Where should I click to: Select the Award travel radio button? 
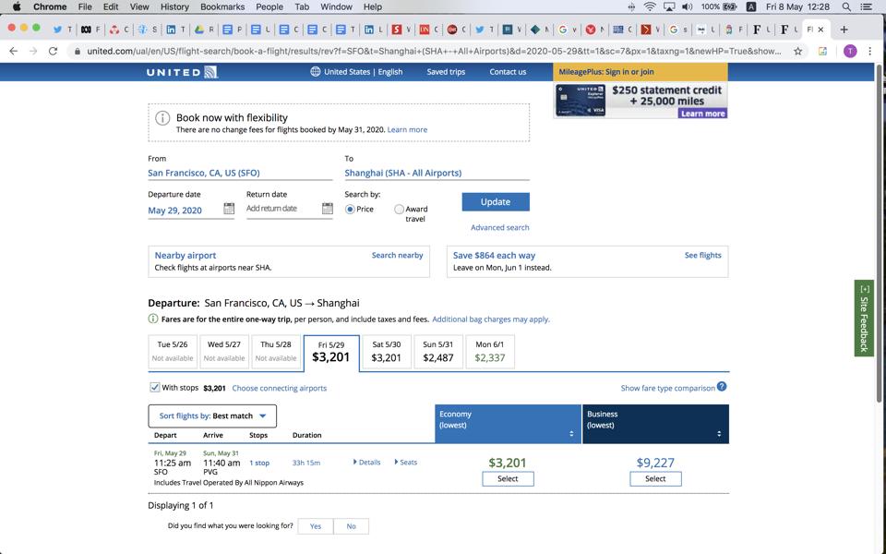pos(399,210)
